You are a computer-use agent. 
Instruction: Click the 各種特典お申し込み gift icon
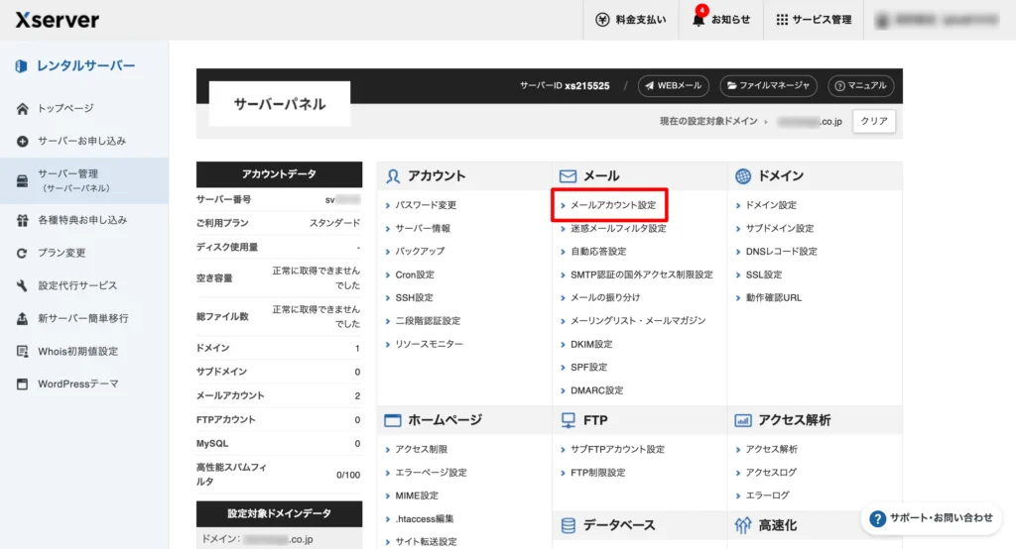22,220
